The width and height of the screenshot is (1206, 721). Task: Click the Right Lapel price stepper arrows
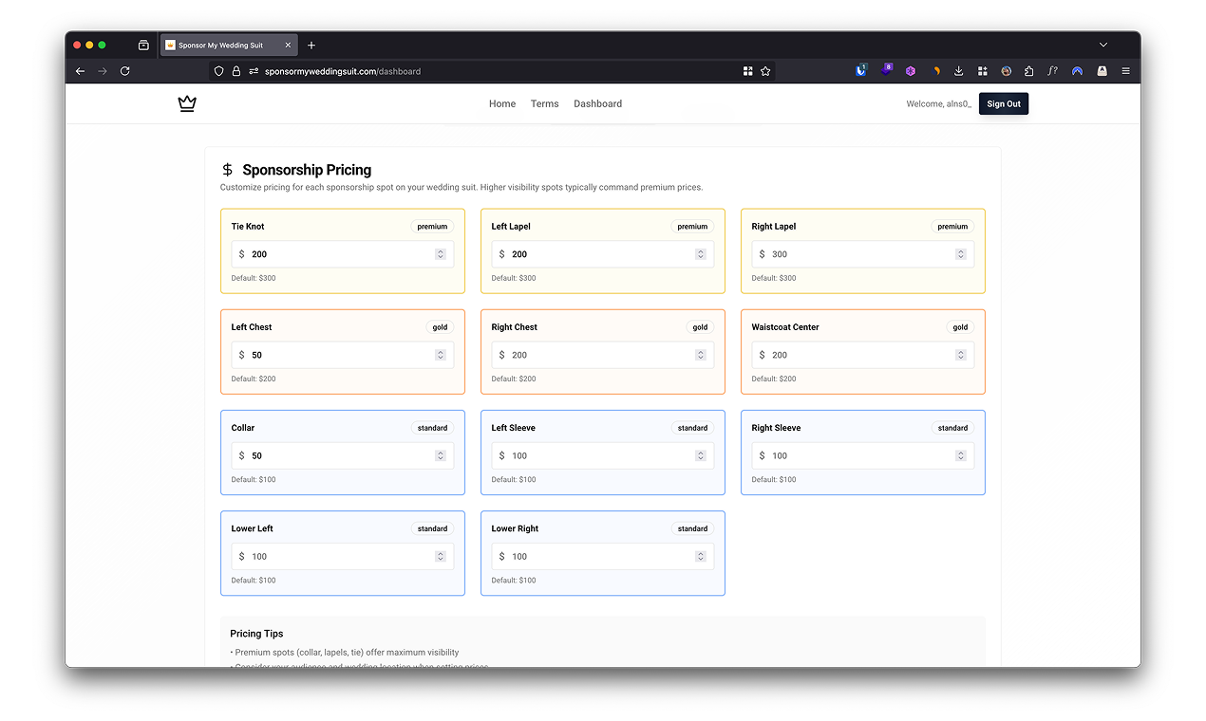(961, 254)
